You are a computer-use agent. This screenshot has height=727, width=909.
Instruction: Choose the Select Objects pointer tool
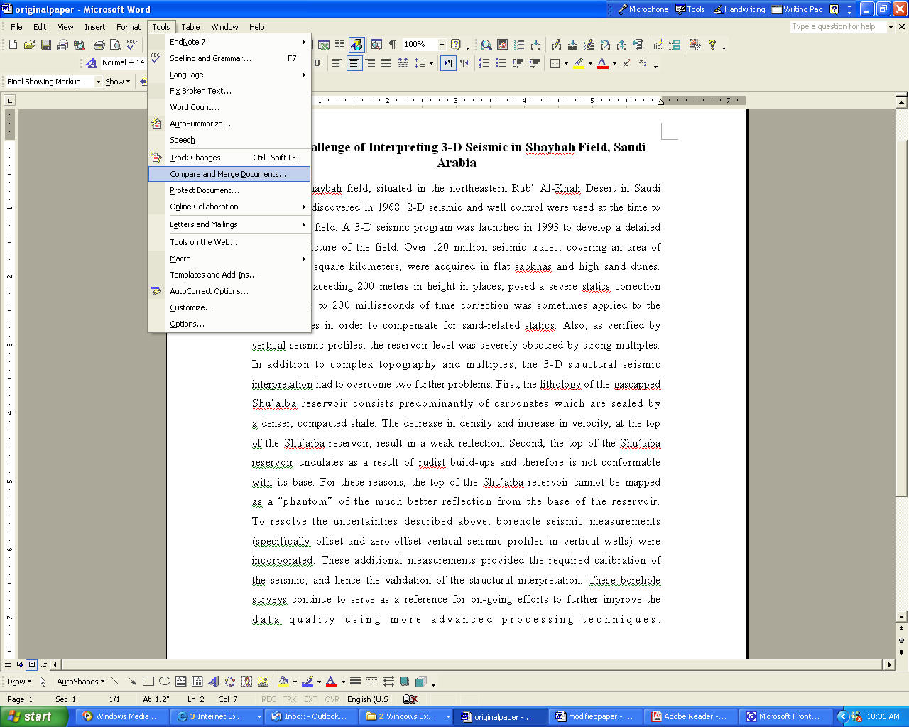43,682
